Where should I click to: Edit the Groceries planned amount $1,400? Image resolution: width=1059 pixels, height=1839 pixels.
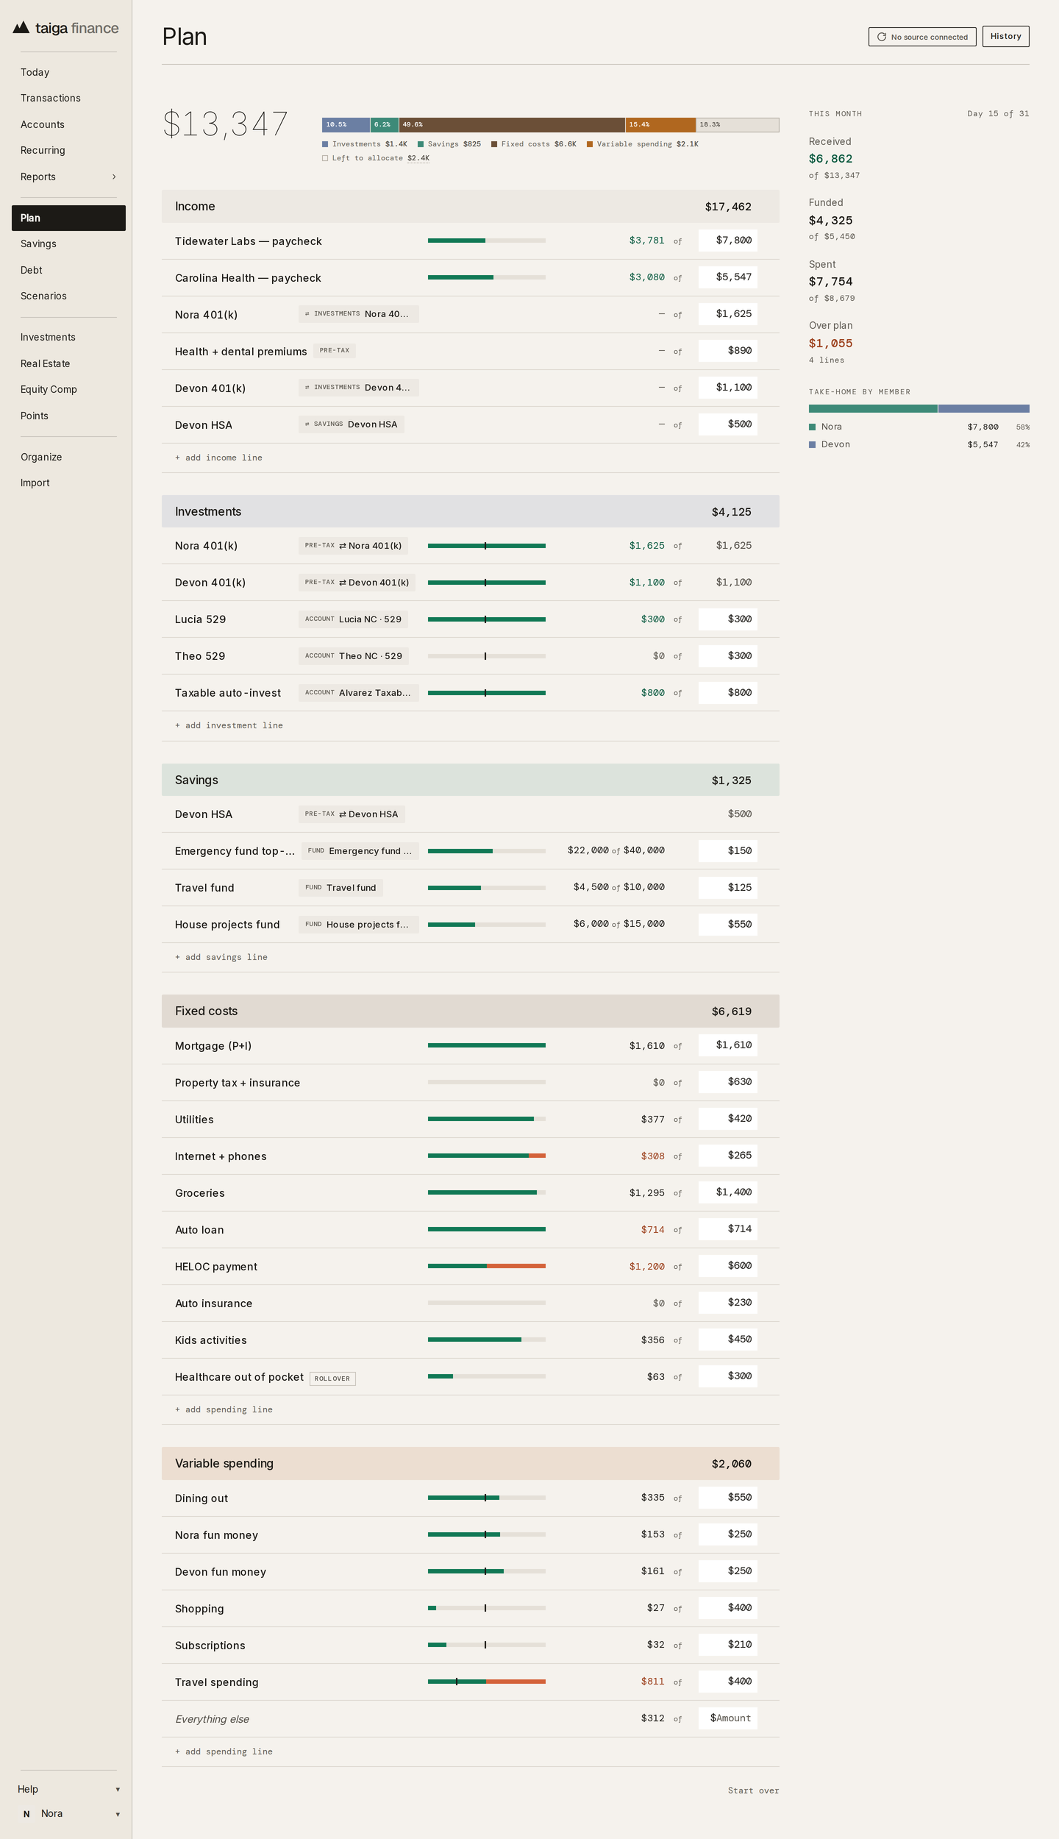click(x=728, y=1192)
